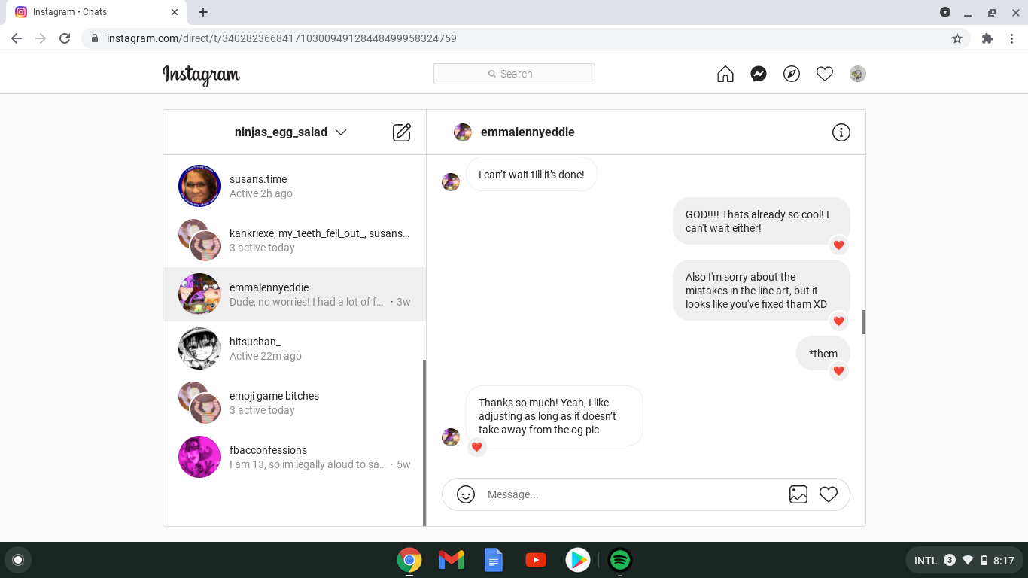Send a heart using the message box heart icon
This screenshot has width=1028, height=578.
pyautogui.click(x=829, y=494)
